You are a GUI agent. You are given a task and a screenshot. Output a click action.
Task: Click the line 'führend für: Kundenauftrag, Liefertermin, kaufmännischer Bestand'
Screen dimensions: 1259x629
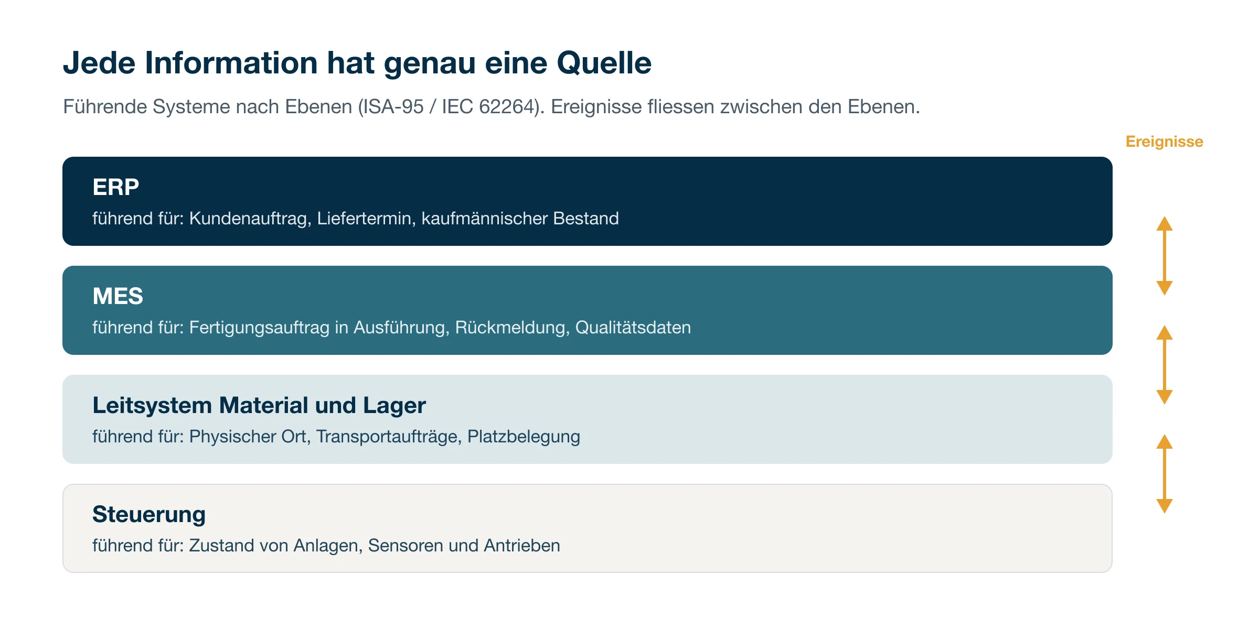tap(356, 219)
